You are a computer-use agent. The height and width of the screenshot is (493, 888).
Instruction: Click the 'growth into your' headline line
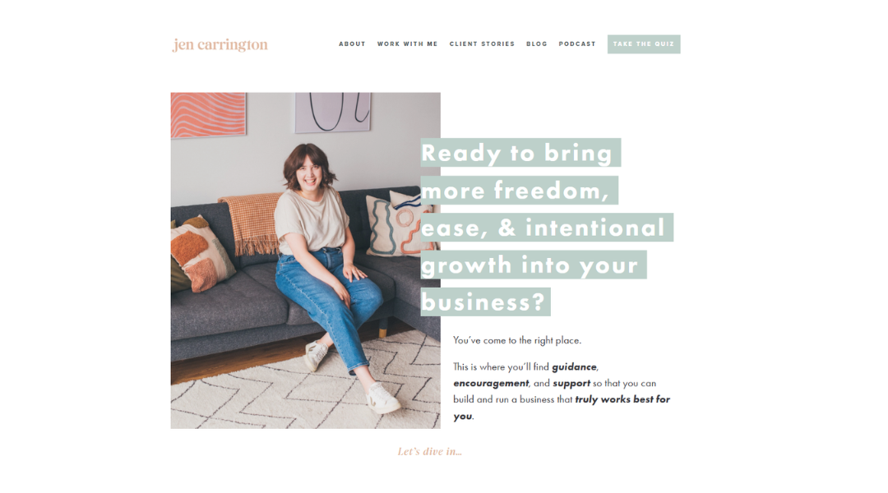534,265
